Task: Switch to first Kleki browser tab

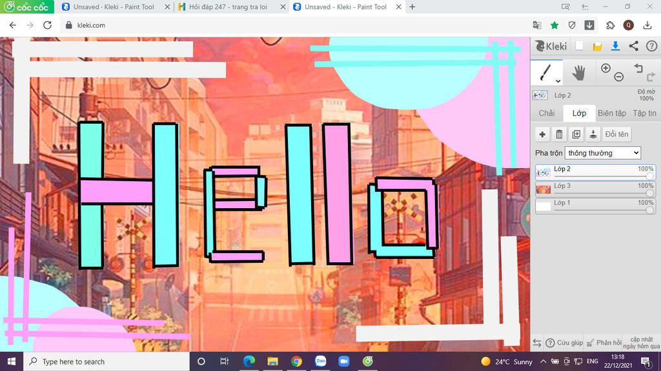Action: coord(114,6)
